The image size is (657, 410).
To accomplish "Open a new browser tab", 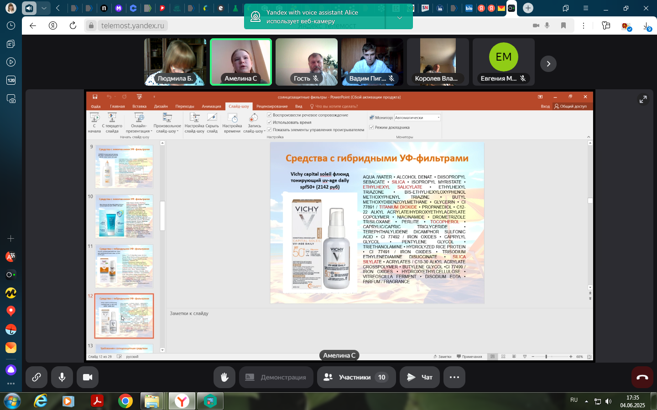I will pyautogui.click(x=528, y=8).
